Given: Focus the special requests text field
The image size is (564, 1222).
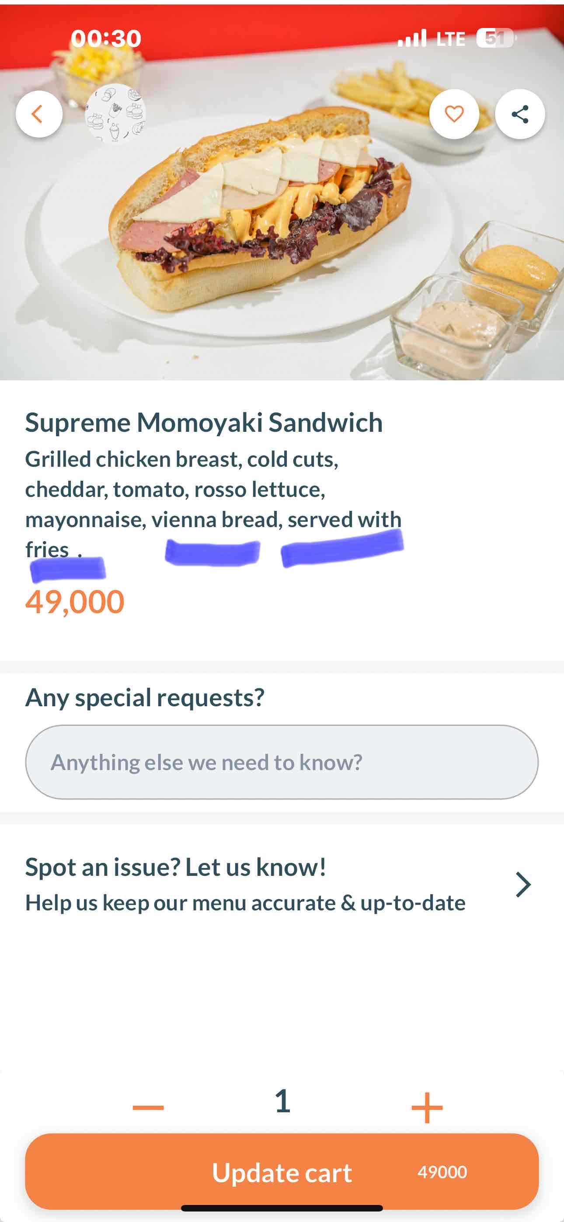Looking at the screenshot, I should (282, 762).
